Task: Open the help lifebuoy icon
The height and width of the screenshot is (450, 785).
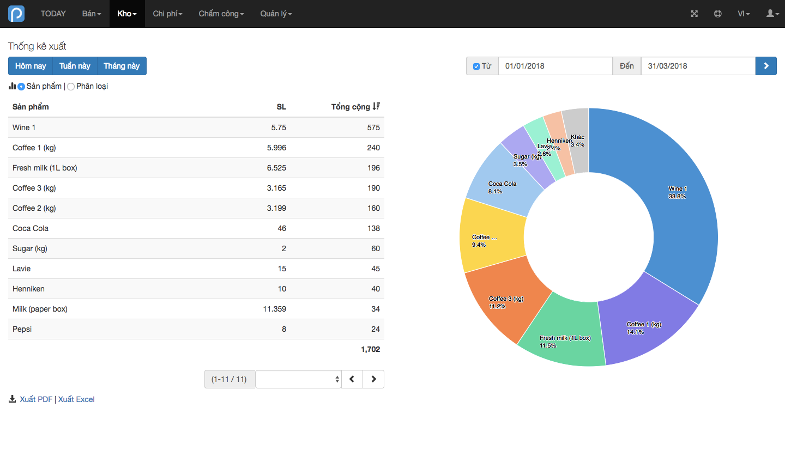Action: point(718,14)
